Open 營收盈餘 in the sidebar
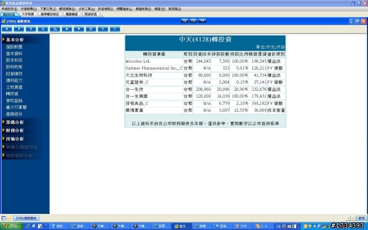 click(14, 101)
